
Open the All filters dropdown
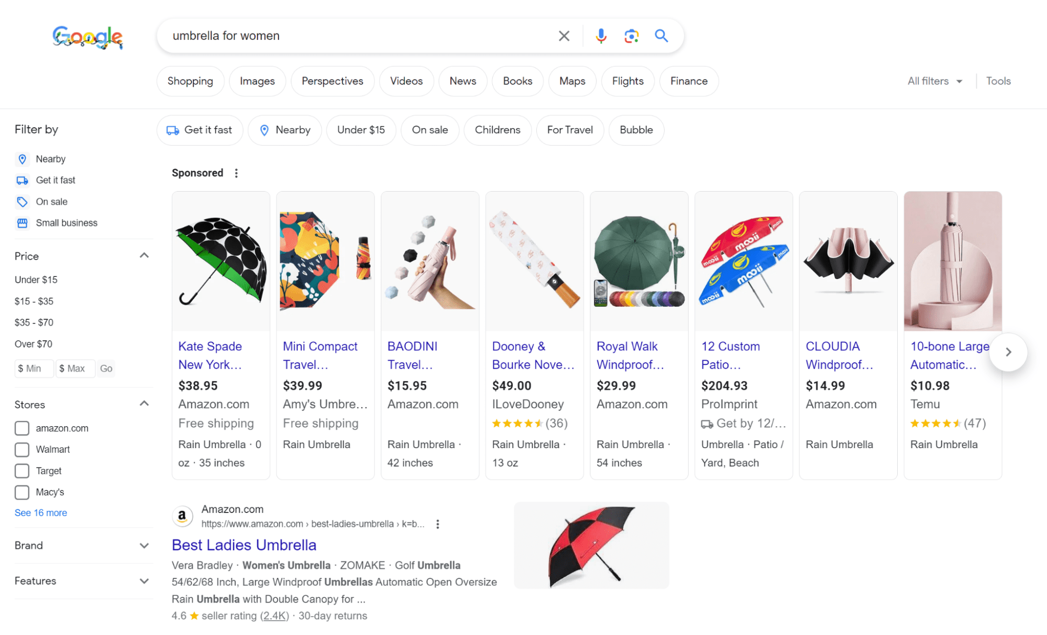pos(934,81)
